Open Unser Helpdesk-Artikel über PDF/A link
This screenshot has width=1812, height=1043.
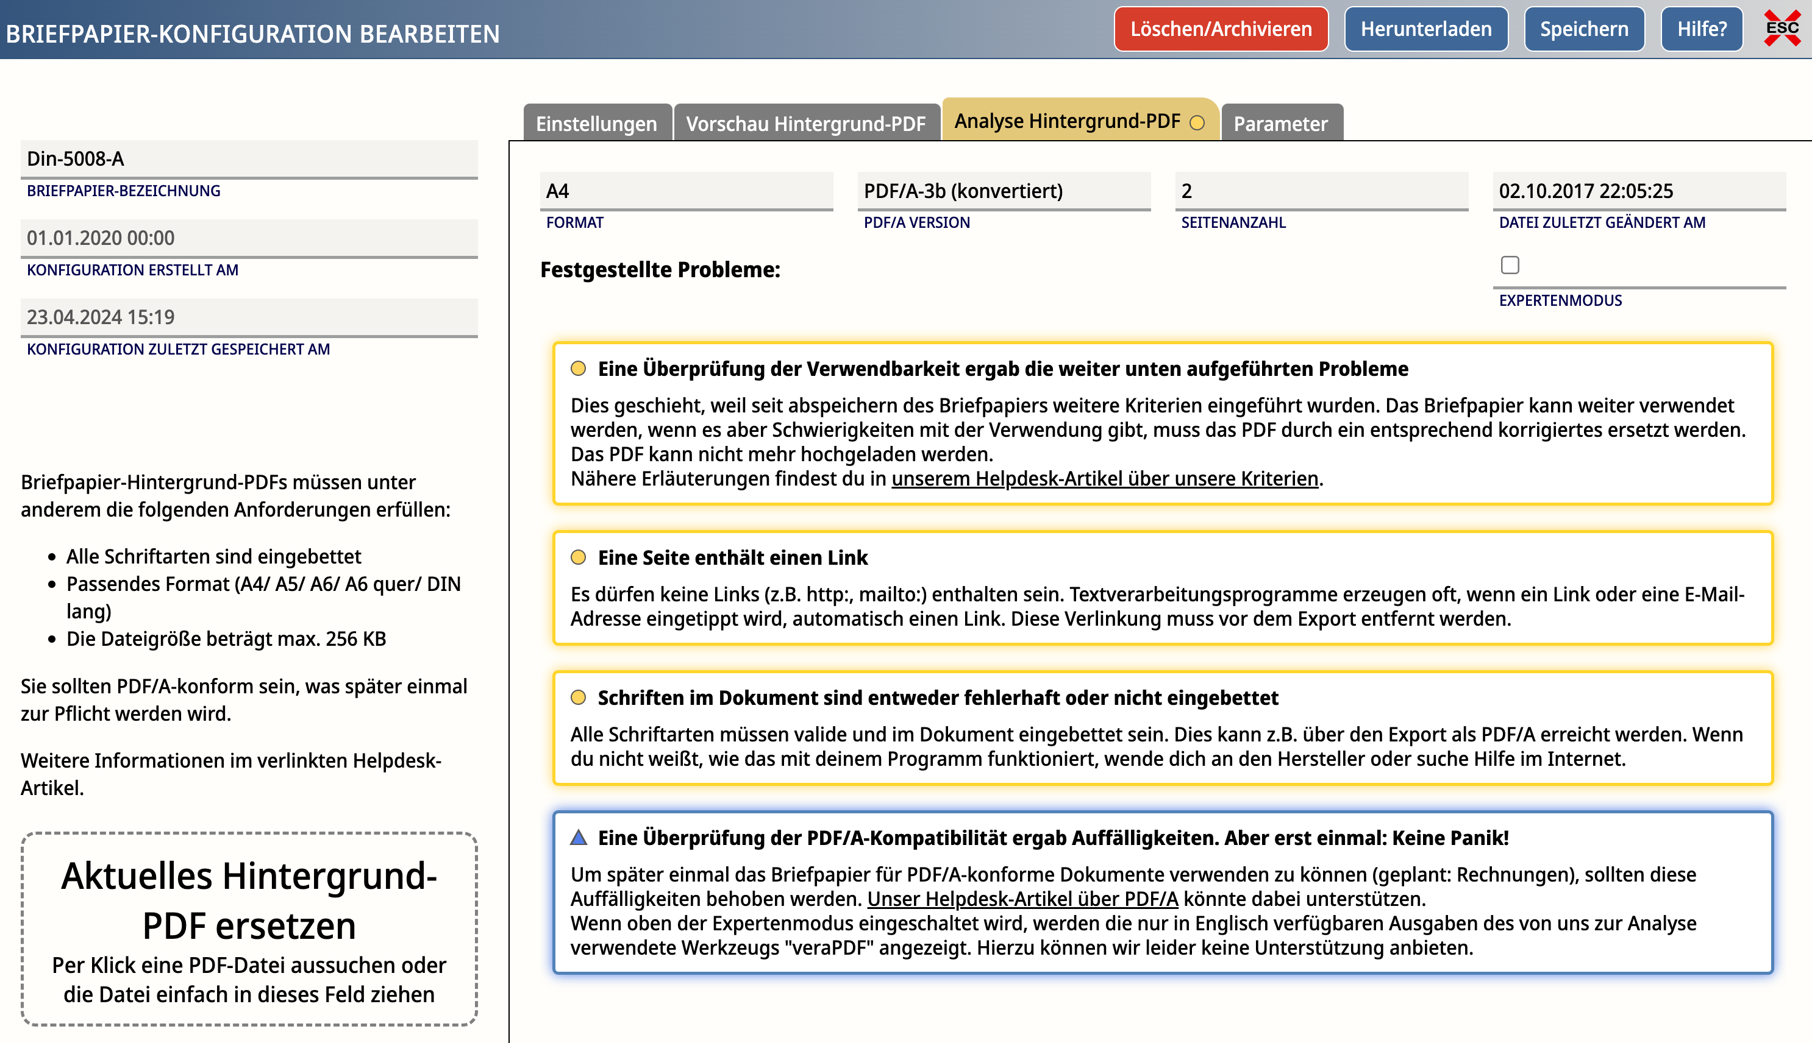(1022, 899)
